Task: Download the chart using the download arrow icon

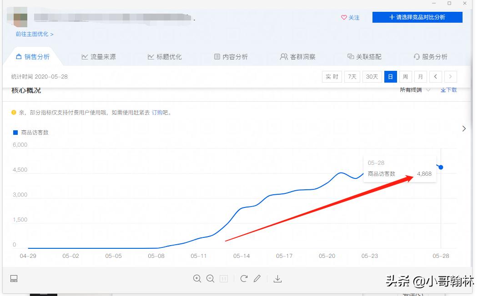Action: tap(277, 278)
